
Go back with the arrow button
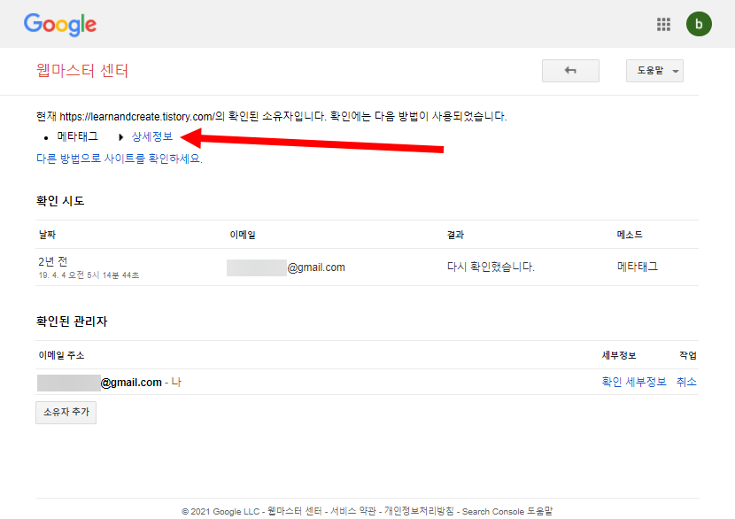point(570,71)
